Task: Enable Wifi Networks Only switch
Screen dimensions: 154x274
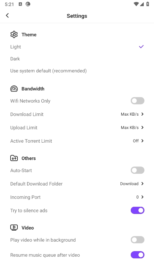Action: point(138,101)
